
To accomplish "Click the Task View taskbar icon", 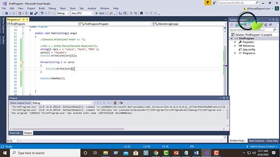I will click(95, 153).
